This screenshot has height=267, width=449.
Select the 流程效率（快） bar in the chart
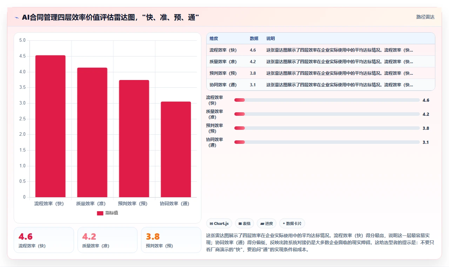pos(51,126)
